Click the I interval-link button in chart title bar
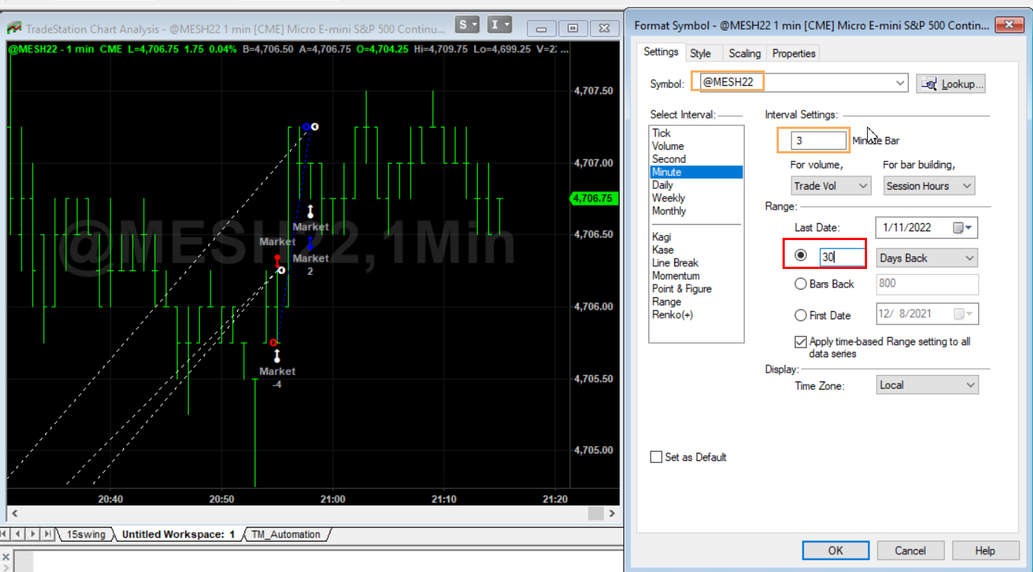1033x572 pixels. pos(496,24)
